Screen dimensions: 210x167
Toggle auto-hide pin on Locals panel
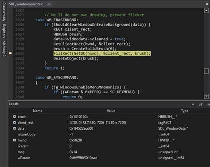click(x=201, y=104)
